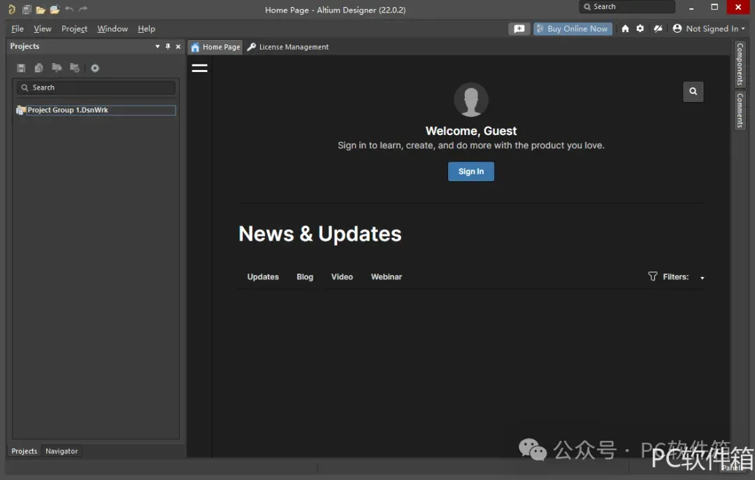The width and height of the screenshot is (755, 480).
Task: Open the Project menu
Action: [74, 29]
